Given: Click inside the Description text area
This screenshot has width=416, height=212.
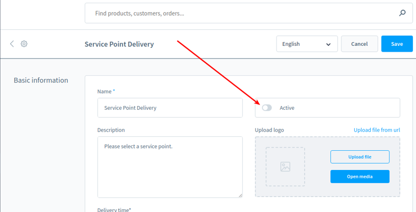Looking at the screenshot, I should click(170, 167).
